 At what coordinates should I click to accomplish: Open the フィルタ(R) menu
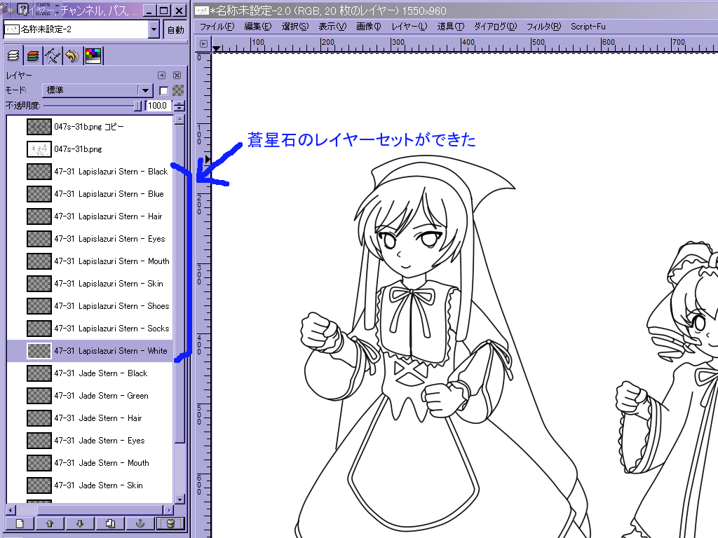point(543,27)
